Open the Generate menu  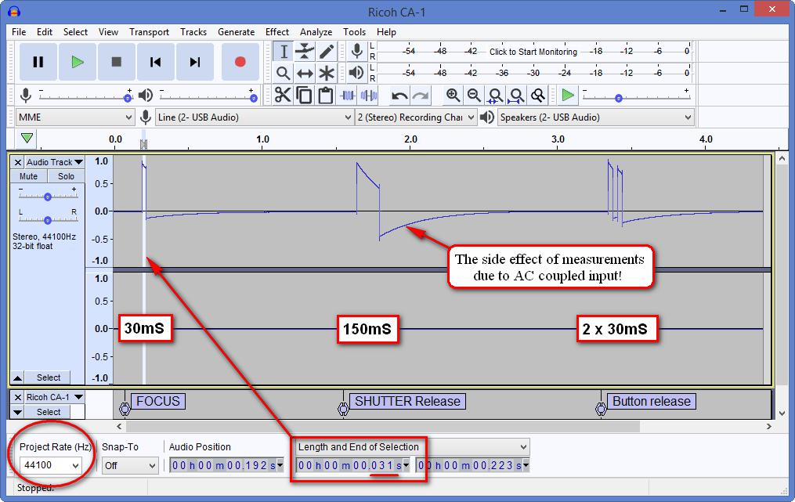pos(236,32)
